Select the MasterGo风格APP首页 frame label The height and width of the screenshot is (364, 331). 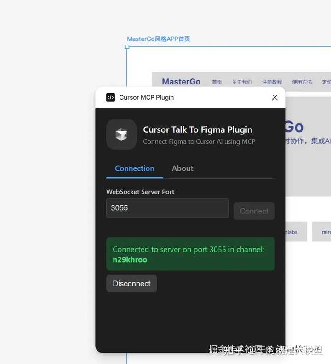(x=158, y=39)
